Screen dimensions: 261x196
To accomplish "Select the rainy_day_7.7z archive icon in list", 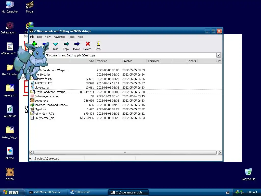I will (x=32, y=113).
